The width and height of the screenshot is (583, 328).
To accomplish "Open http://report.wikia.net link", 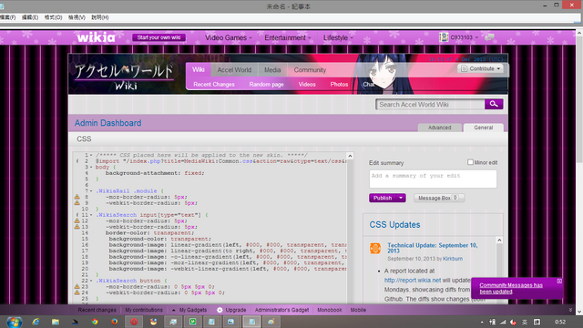I will [413, 280].
